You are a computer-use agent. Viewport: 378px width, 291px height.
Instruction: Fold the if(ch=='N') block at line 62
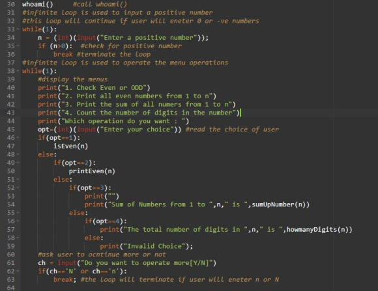(x=18, y=271)
